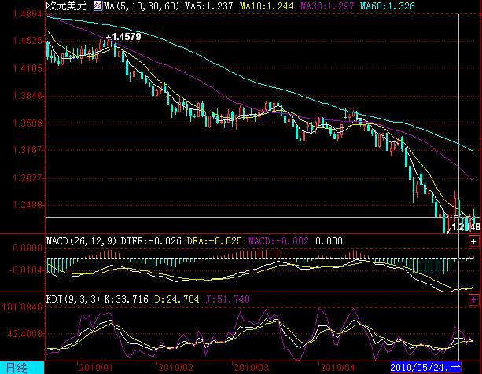Click the 101.0946 KDJ axis label
The width and height of the screenshot is (482, 374).
tap(22, 307)
